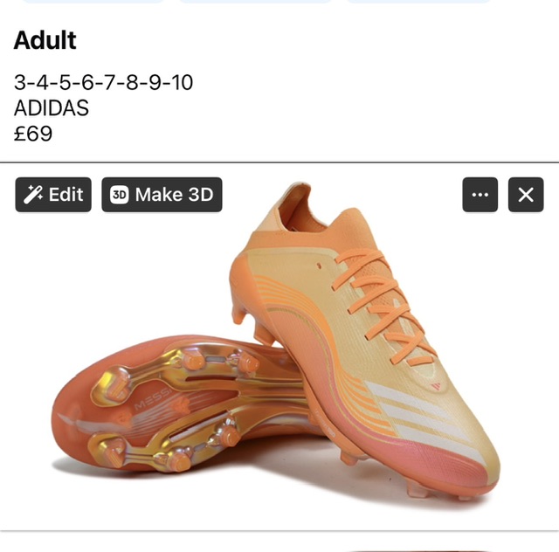Click the 'Adult' heading text
The height and width of the screenshot is (552, 559).
click(x=45, y=40)
